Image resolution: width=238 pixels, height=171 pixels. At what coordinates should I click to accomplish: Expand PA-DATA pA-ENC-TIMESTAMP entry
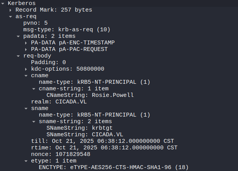26,42
